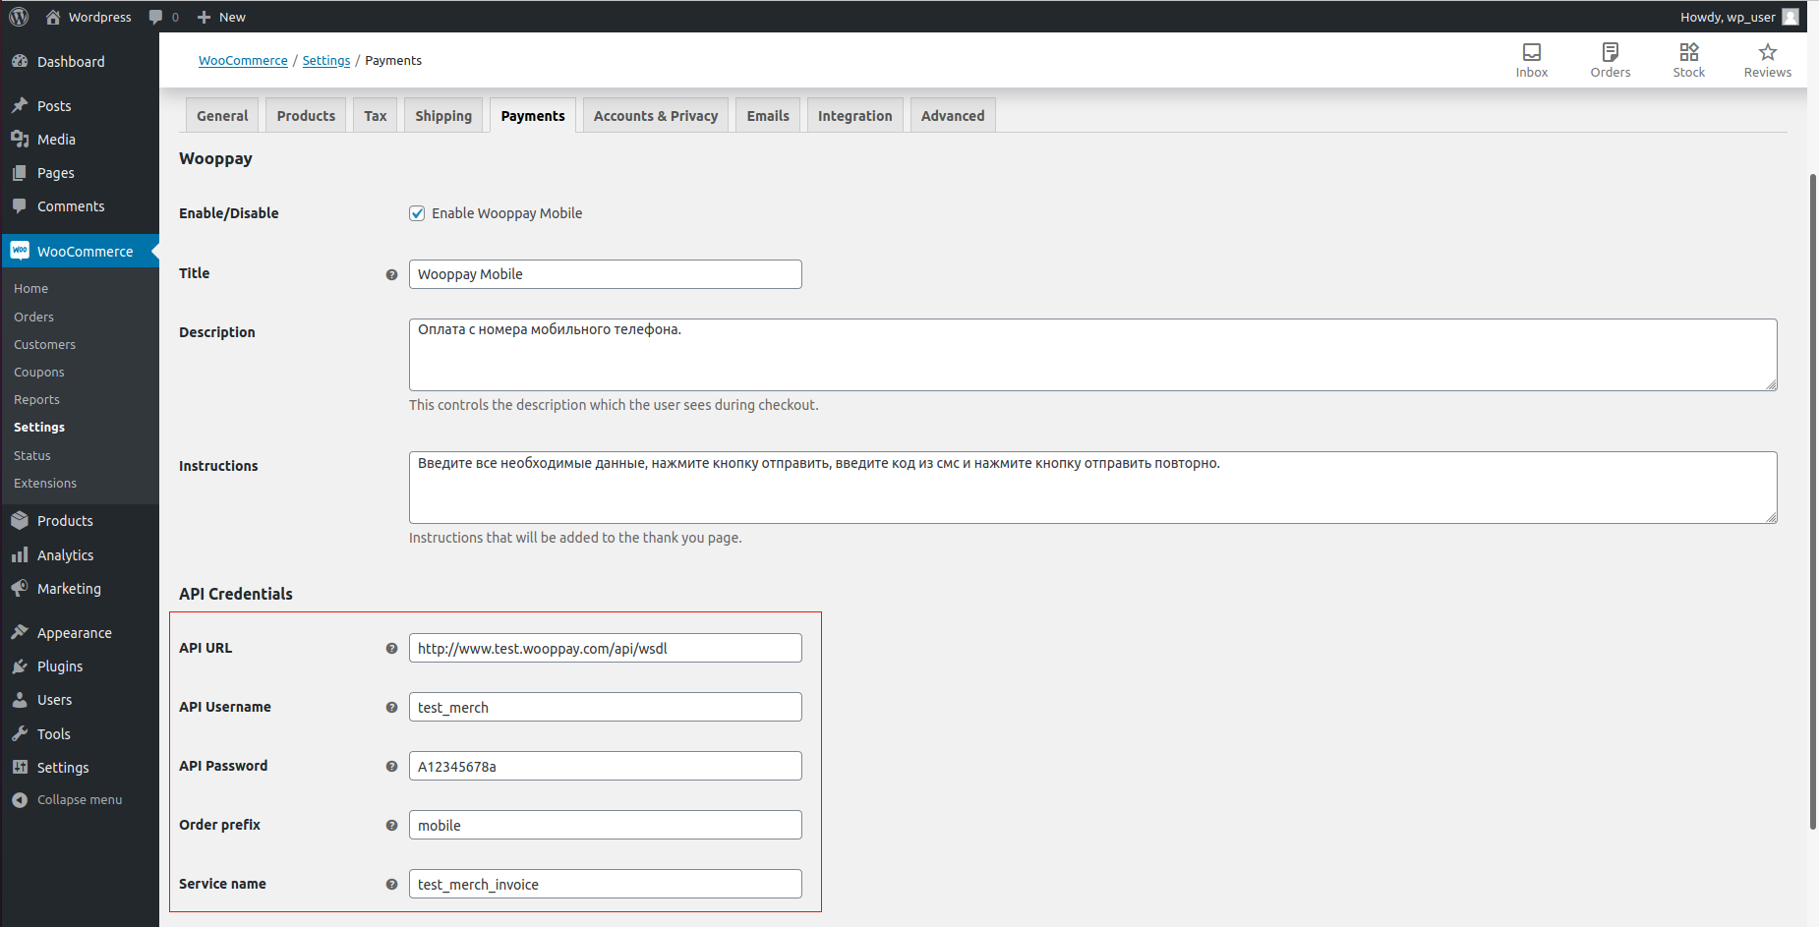Open Pages in the sidebar
This screenshot has width=1819, height=927.
80,173
